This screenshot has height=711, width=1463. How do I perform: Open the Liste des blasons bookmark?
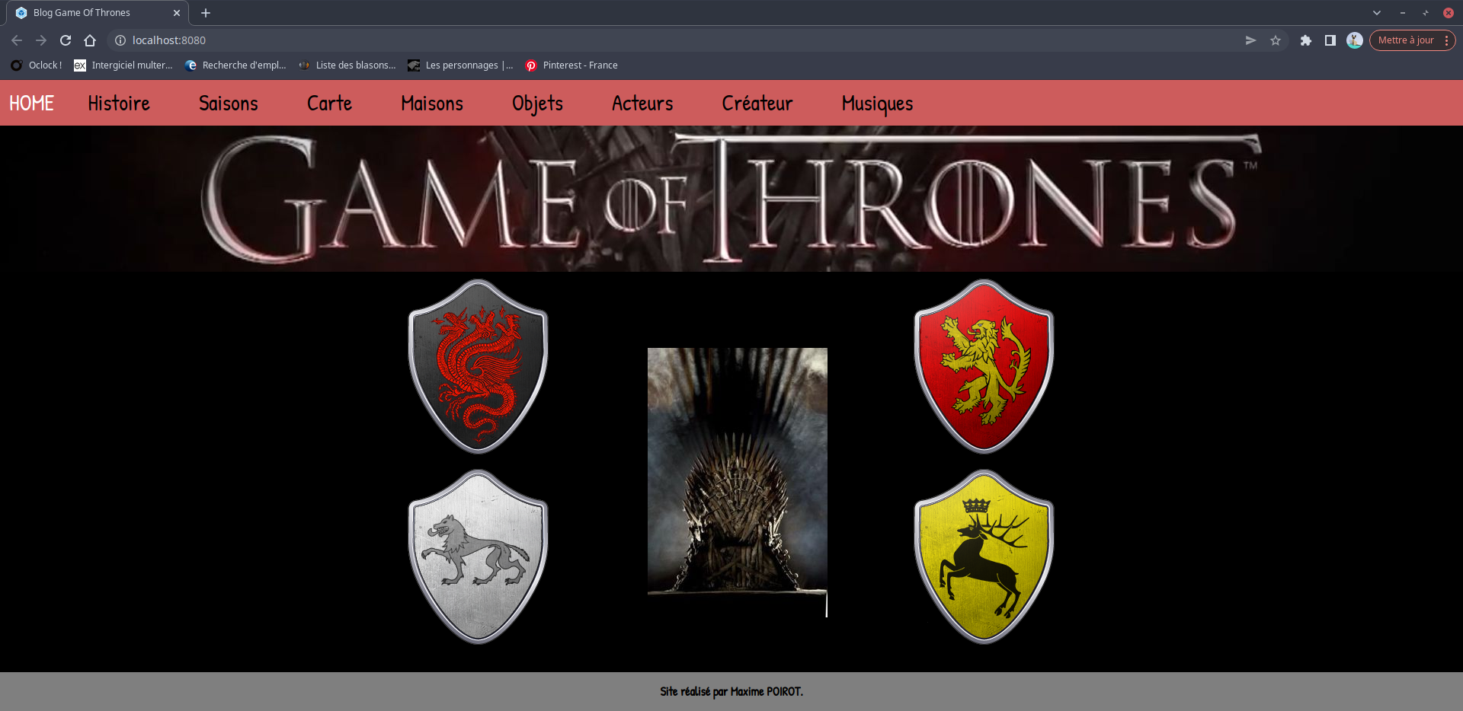point(347,65)
